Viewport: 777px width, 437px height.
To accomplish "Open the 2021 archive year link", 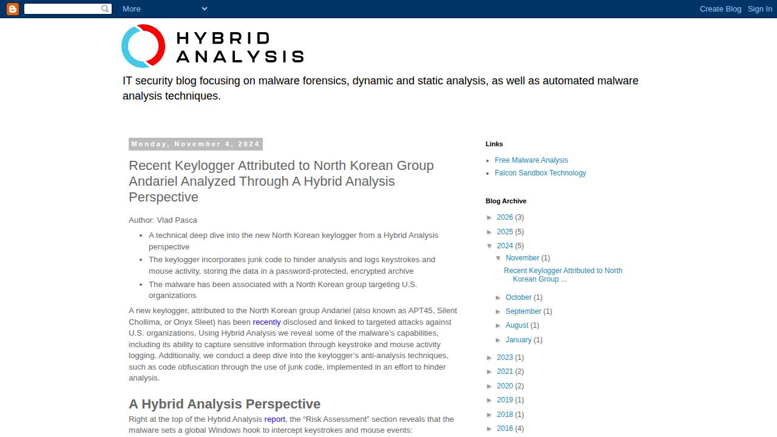I will (505, 371).
